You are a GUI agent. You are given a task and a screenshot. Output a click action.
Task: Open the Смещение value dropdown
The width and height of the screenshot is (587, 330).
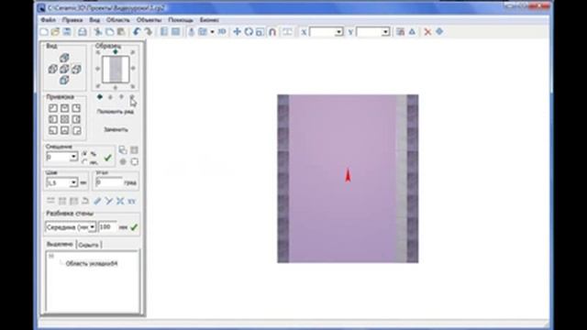[73, 157]
